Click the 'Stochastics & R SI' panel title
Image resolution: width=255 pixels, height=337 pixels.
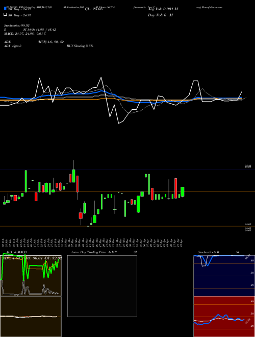[218, 252]
